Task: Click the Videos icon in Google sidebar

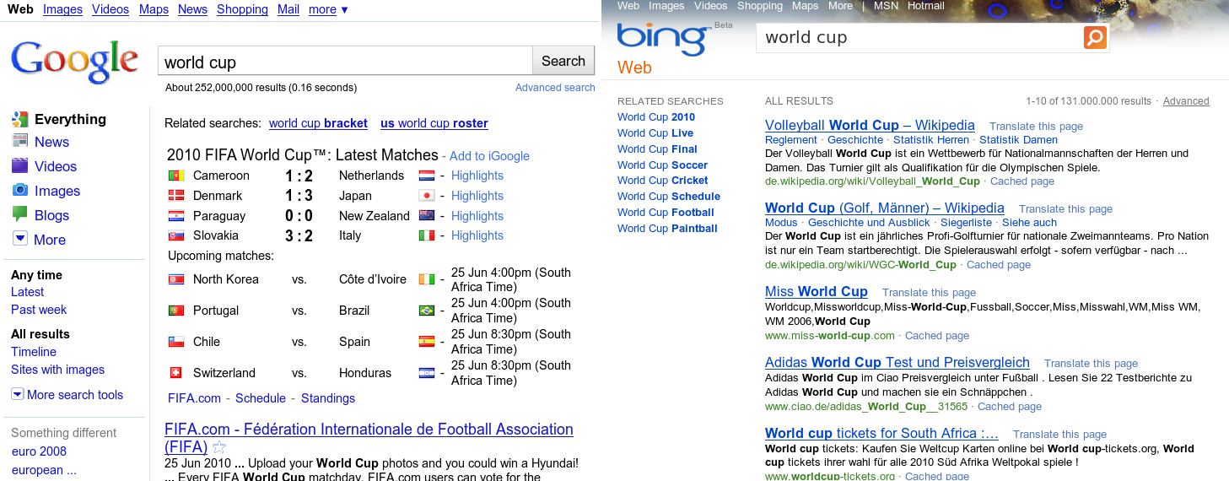Action: 19,166
